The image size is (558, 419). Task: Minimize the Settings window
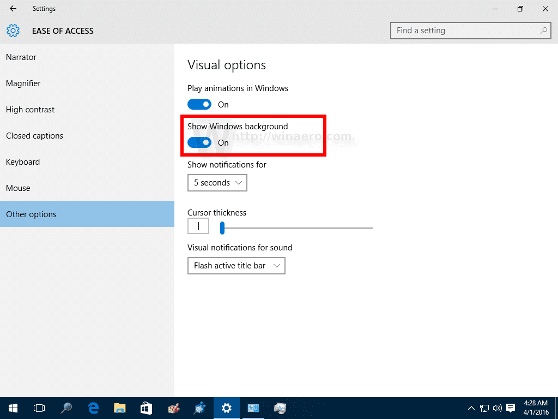[x=495, y=9]
